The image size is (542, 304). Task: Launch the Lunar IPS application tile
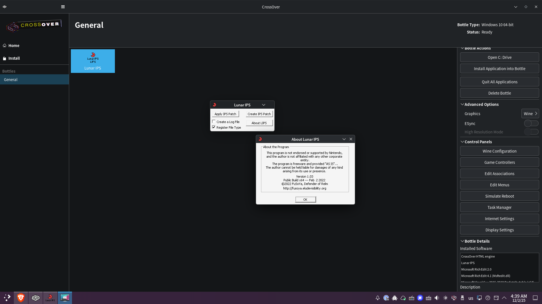coord(93,61)
